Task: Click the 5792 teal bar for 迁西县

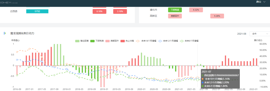Action: pyautogui.click(x=37, y=11)
